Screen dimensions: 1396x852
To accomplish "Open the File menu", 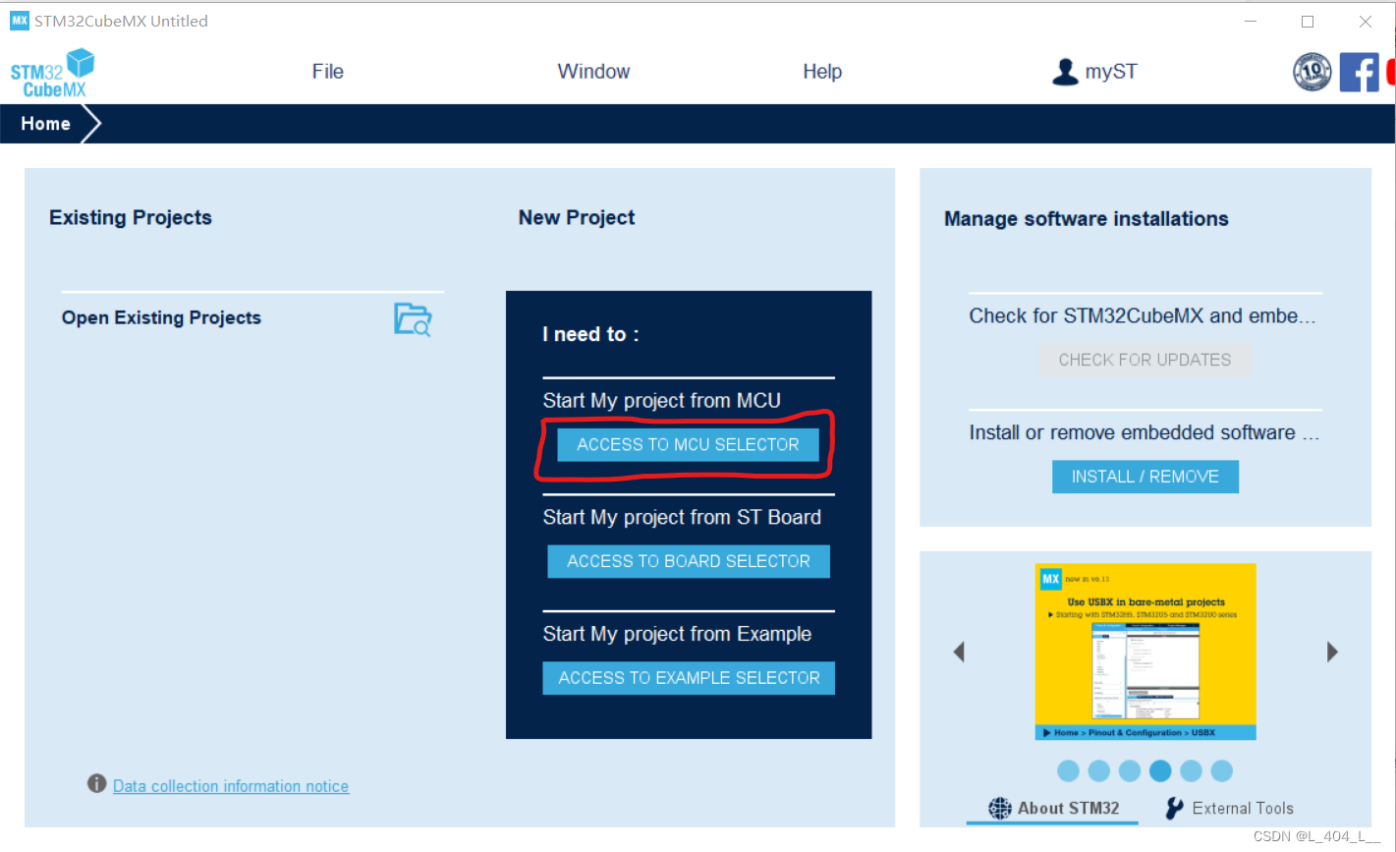I will pos(328,72).
